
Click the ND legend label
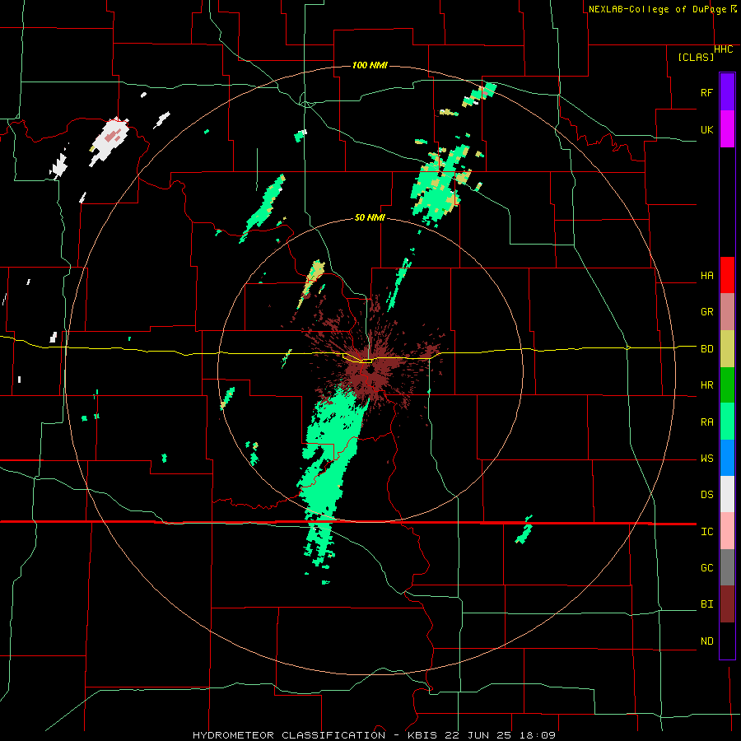pos(706,641)
